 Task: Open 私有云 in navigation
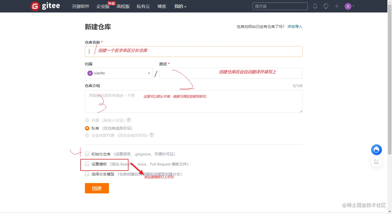pos(143,6)
